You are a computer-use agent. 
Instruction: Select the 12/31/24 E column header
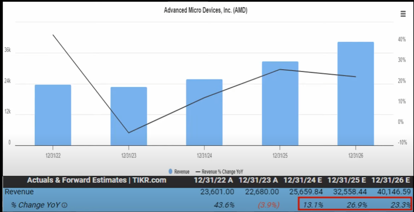(x=303, y=180)
